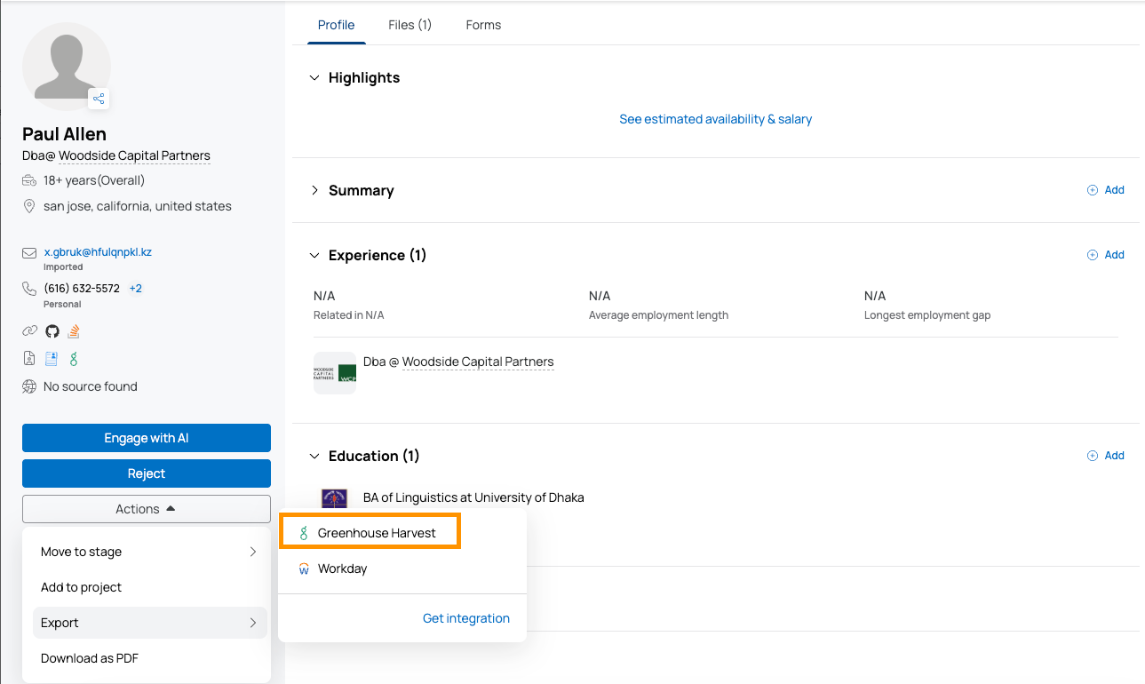The image size is (1145, 684).
Task: Collapse the Experience (1) section
Action: coord(314,255)
